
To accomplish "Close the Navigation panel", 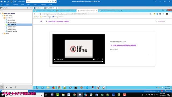I will click(31, 8).
